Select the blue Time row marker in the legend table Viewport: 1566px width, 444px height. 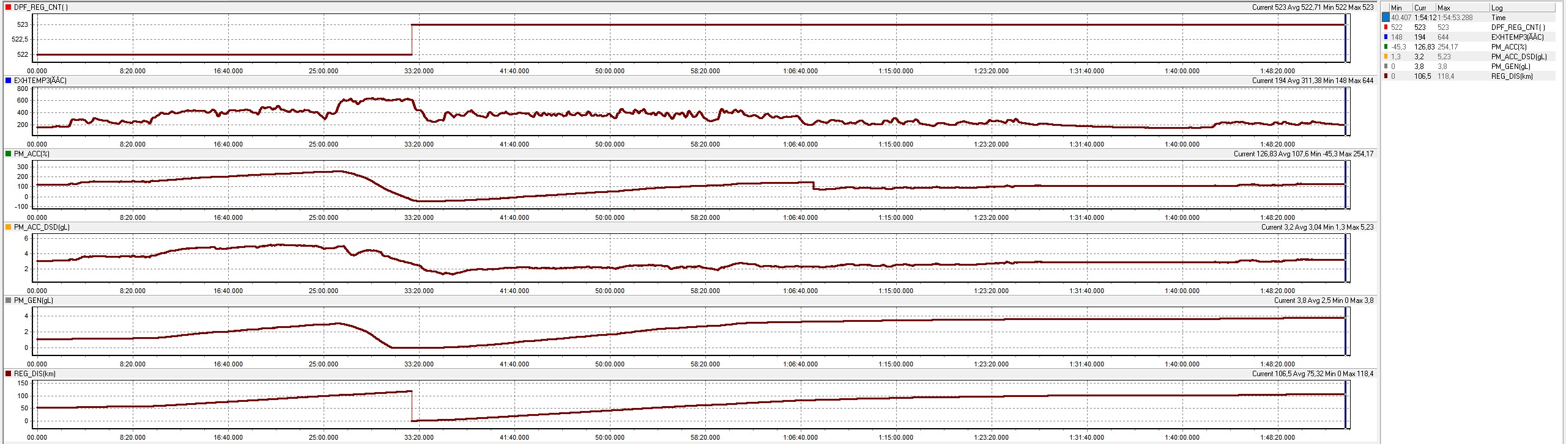(1386, 18)
